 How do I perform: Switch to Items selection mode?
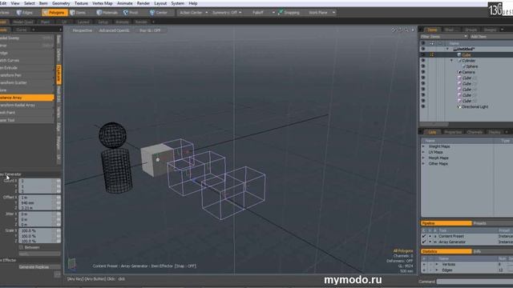[x=78, y=13]
